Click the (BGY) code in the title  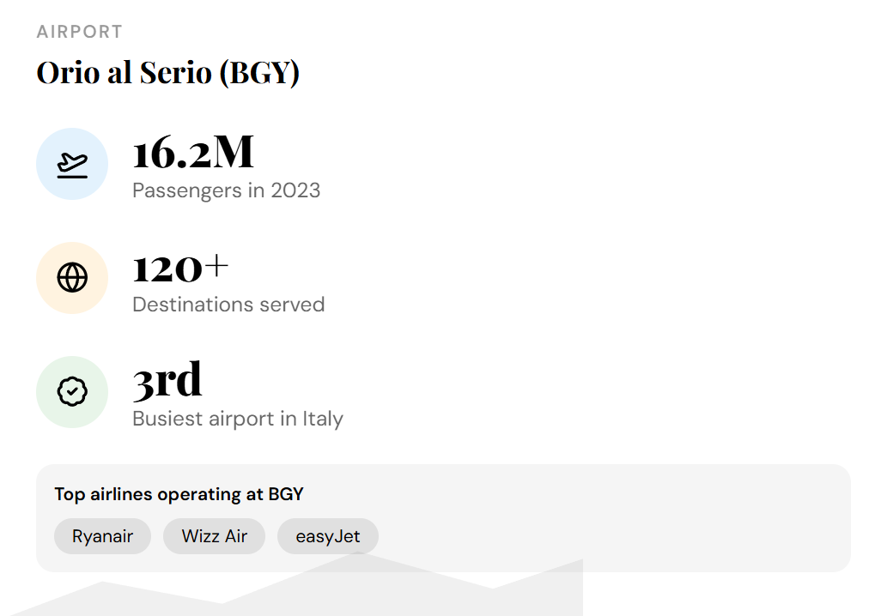click(258, 73)
